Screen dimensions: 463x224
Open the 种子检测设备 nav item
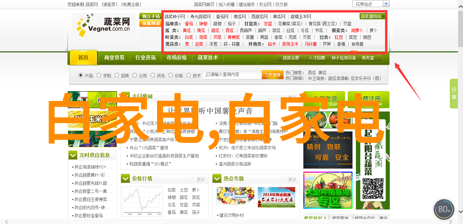coord(344,58)
